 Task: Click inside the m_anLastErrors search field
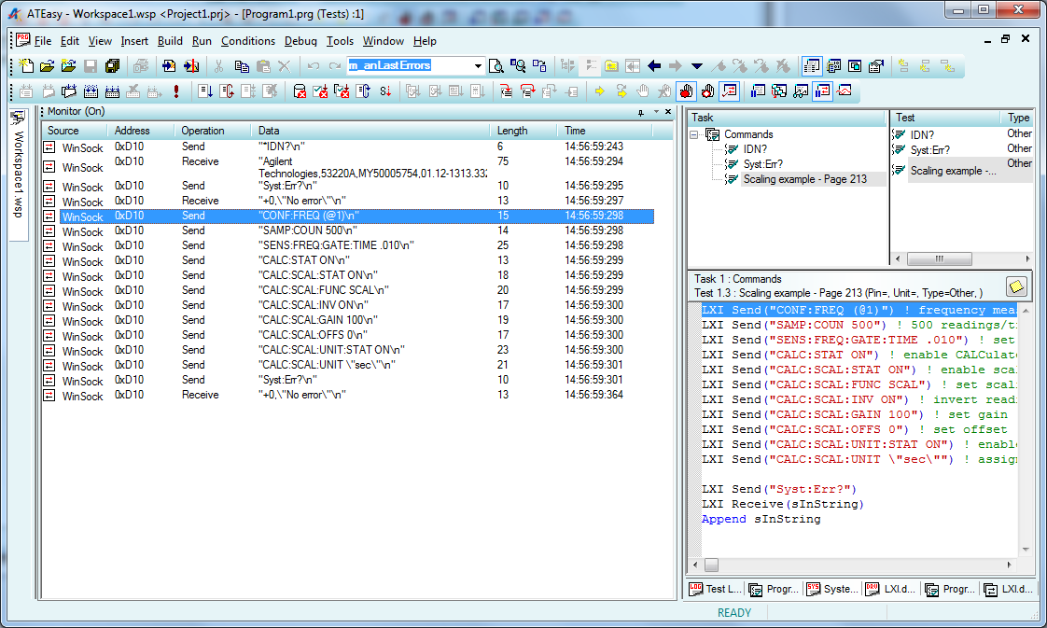[x=410, y=65]
